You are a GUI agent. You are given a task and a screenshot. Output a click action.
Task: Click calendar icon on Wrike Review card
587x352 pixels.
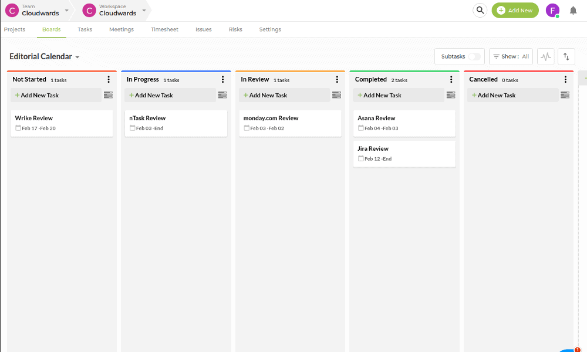18,128
